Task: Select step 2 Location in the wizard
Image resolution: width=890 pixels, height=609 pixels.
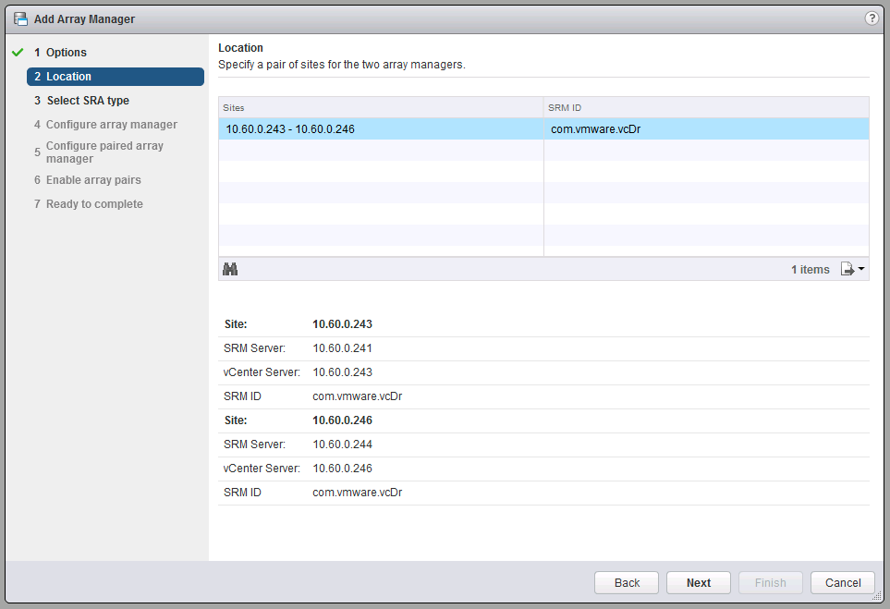Action: pyautogui.click(x=115, y=77)
